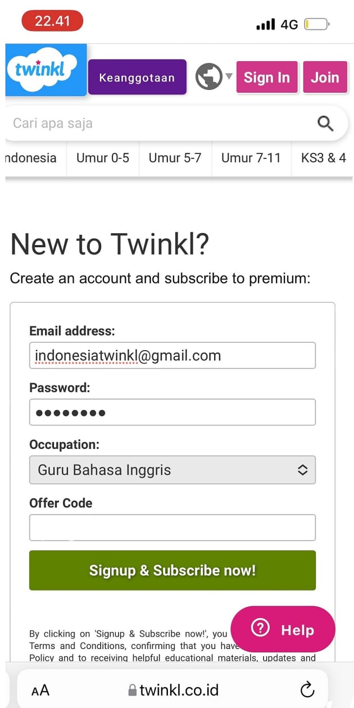The width and height of the screenshot is (354, 708).
Task: Select the Umur 0-5 tab
Action: [103, 158]
